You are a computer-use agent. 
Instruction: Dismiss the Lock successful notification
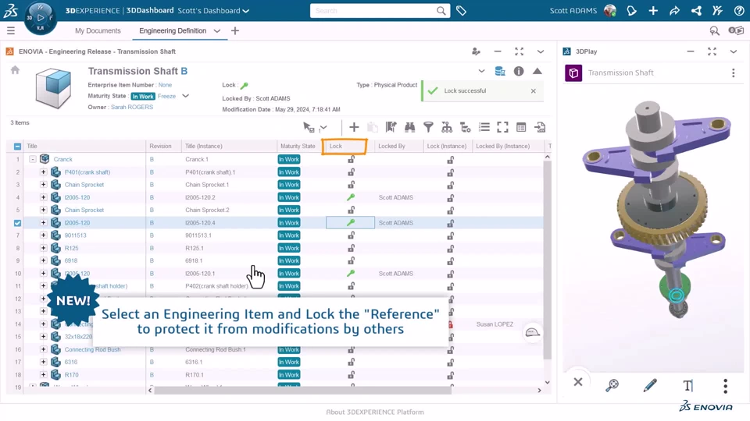tap(534, 90)
